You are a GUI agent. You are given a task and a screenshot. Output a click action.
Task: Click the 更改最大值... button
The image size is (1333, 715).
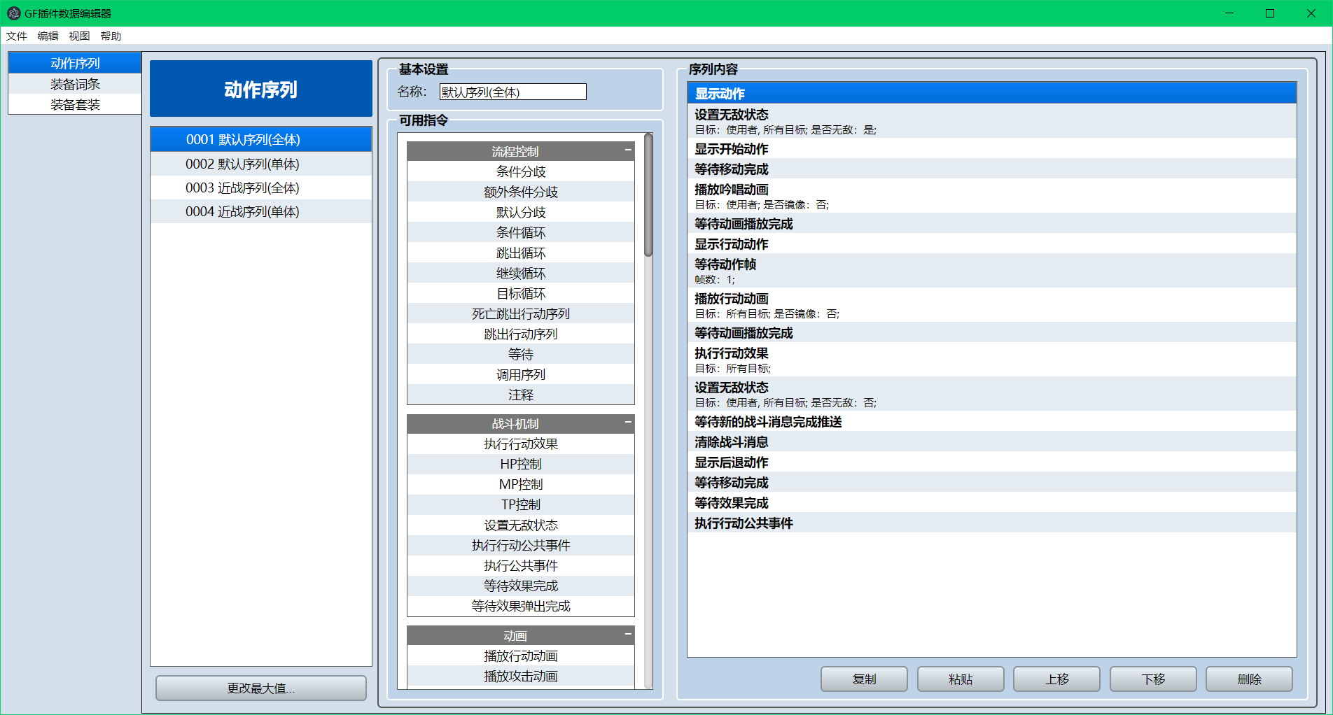click(x=261, y=688)
